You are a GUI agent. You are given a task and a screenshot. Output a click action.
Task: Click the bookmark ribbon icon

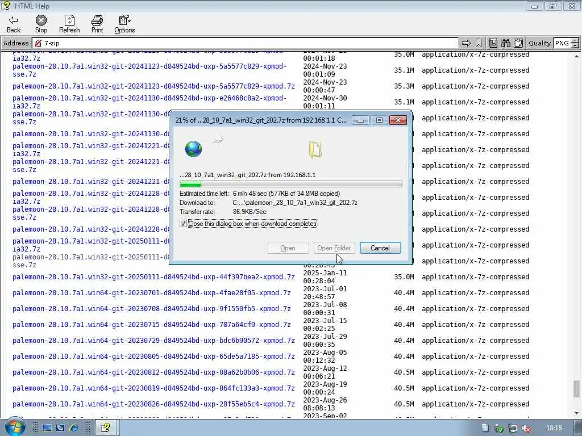pos(479,43)
